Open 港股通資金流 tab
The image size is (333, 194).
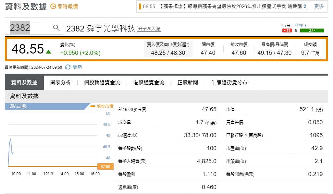(x=149, y=82)
